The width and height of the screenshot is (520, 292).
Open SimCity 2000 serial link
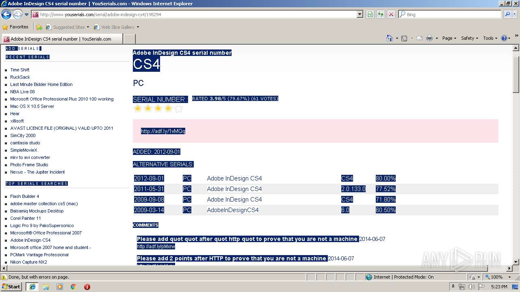click(23, 135)
